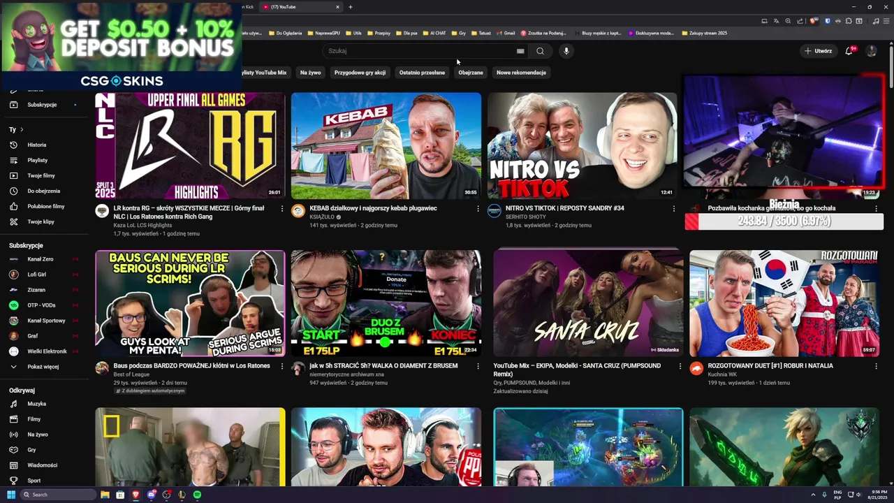Viewport: 894px width, 503px height.
Task: Expand Pokaż więcej subscriptions
Action: point(43,367)
